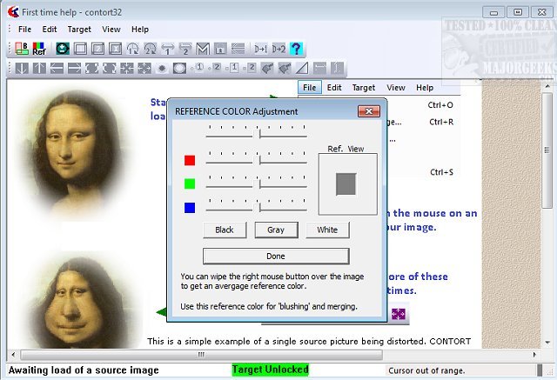Screen dimensions: 557x380
Task: Click Done in Reference Color dialog
Action: point(276,257)
